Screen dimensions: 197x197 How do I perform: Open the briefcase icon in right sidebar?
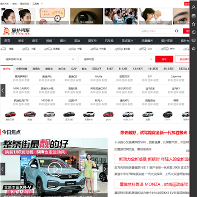tap(194, 16)
